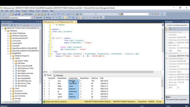Image resolution: width=190 pixels, height=107 pixels.
Task: Click Uncomment Selected Lines icon
Action: coord(90,18)
